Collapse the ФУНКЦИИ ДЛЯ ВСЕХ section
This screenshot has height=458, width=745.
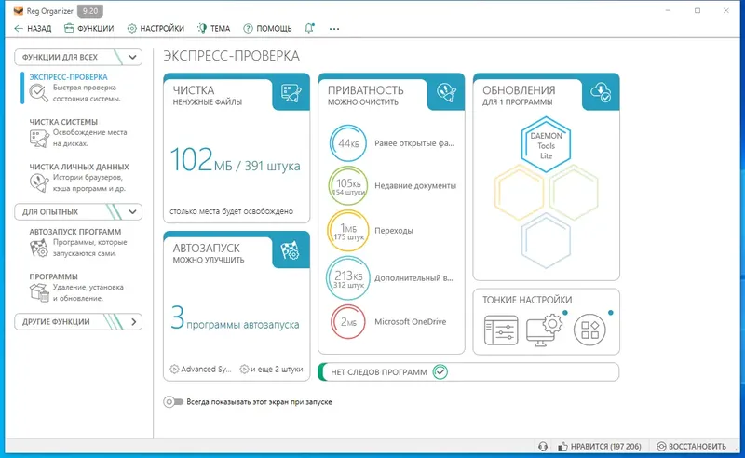point(132,57)
